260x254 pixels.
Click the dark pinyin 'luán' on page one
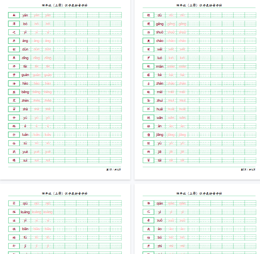(25, 135)
